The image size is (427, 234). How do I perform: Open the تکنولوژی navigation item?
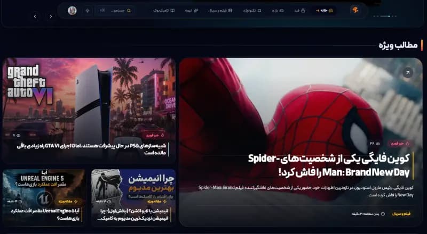point(252,11)
